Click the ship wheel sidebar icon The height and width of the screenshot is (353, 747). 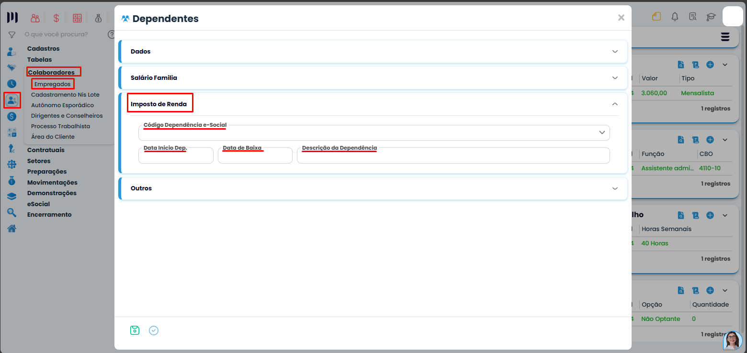click(12, 165)
